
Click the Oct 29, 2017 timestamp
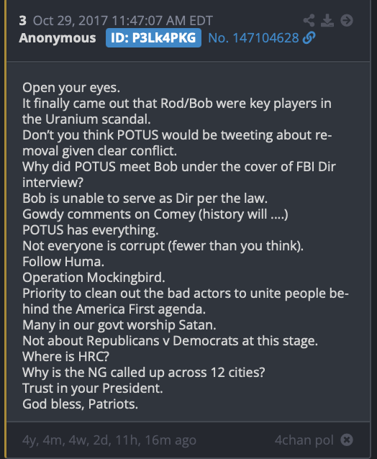122,21
